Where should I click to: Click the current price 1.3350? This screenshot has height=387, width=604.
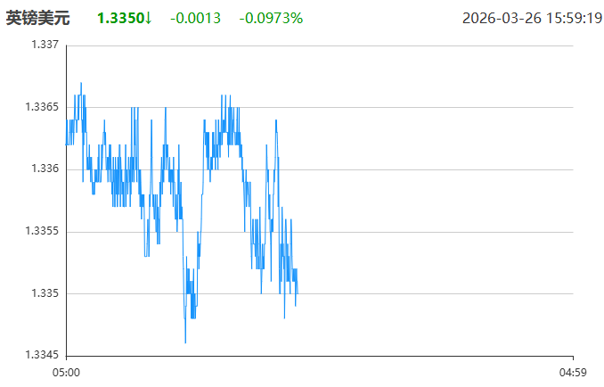pos(119,18)
